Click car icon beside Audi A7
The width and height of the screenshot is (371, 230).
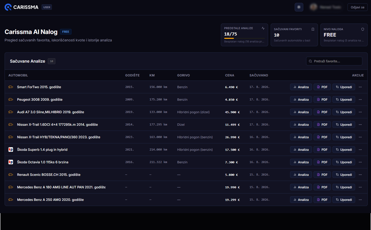pyautogui.click(x=11, y=112)
